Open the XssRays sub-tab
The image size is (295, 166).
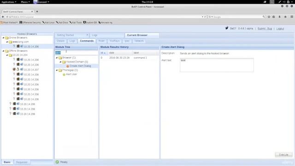coord(115,41)
